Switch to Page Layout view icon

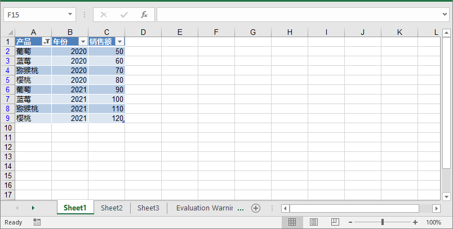tap(313, 222)
